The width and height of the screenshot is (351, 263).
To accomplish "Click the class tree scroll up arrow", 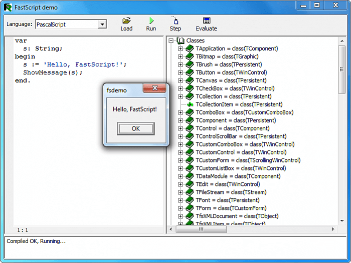I will (x=342, y=41).
